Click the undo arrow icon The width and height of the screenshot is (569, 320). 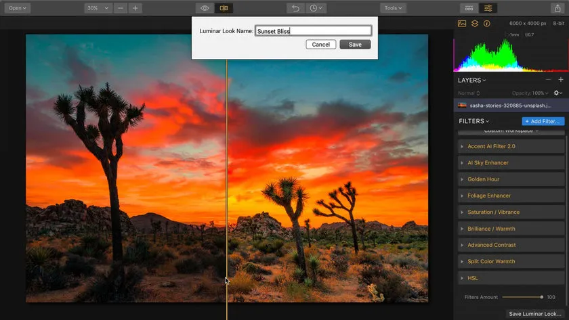295,8
